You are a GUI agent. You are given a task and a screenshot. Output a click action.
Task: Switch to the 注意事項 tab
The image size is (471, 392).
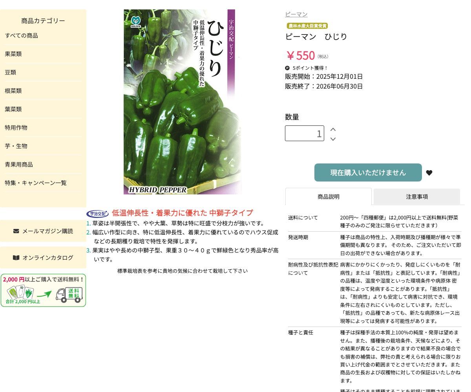click(416, 196)
